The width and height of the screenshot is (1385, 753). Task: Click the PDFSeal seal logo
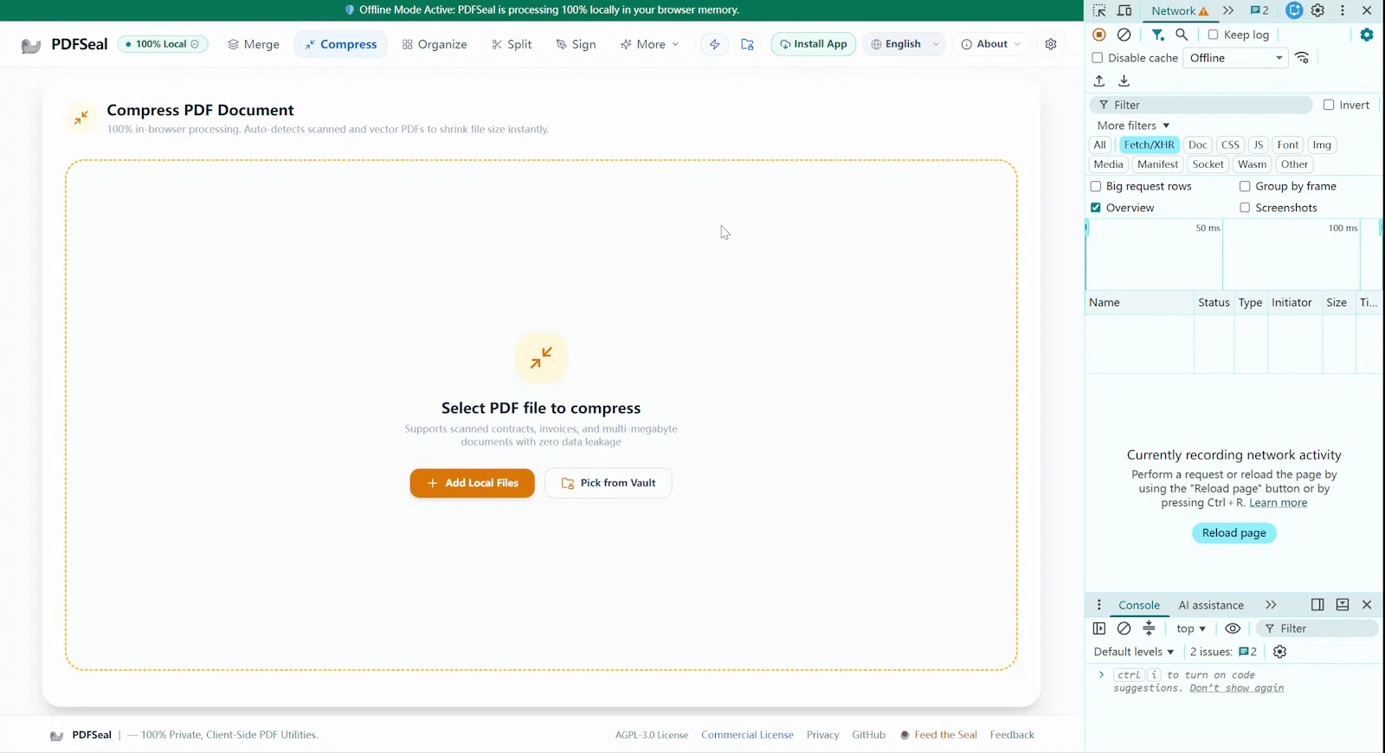pyautogui.click(x=31, y=45)
